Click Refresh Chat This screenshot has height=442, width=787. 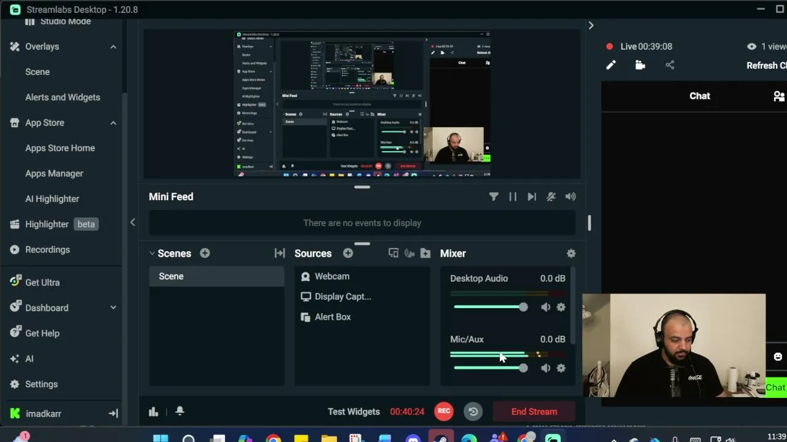point(767,66)
